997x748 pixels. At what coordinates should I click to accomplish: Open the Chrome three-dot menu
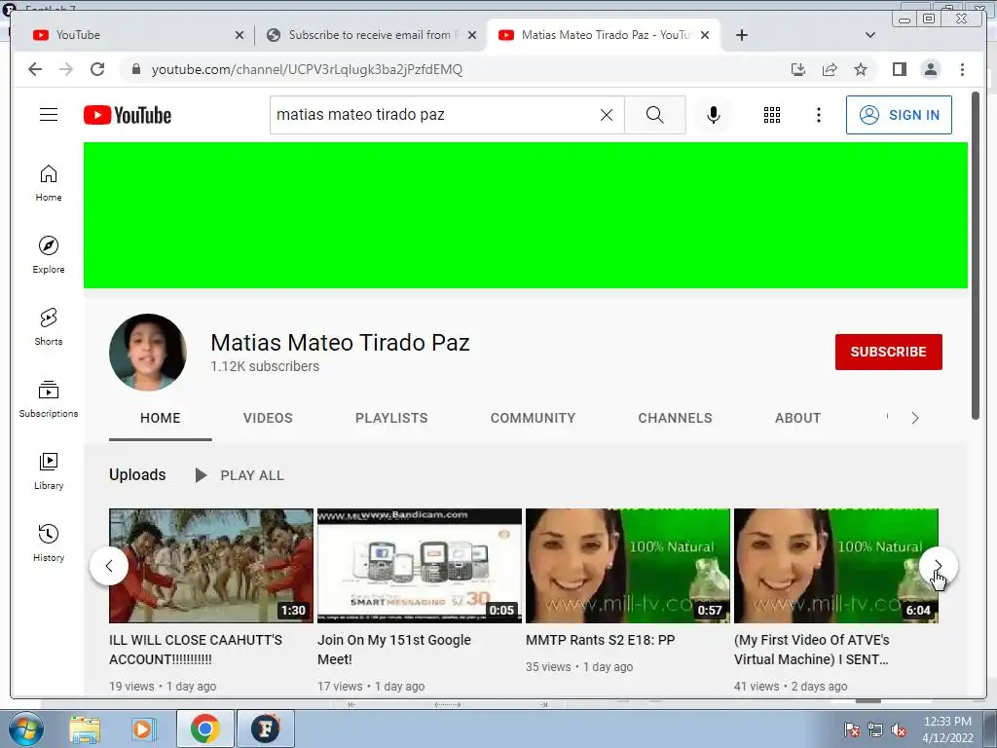[962, 69]
